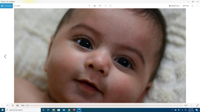Image resolution: width=200 pixels, height=112 pixels.
Task: Go to previous item with left arrow
Action: coord(5,56)
